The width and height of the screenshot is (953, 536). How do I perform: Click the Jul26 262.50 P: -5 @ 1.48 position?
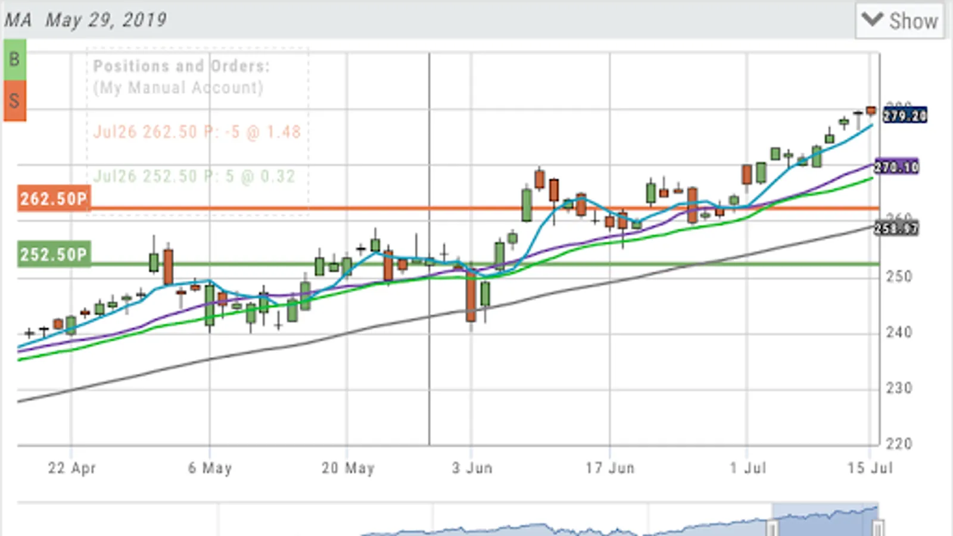click(x=197, y=132)
